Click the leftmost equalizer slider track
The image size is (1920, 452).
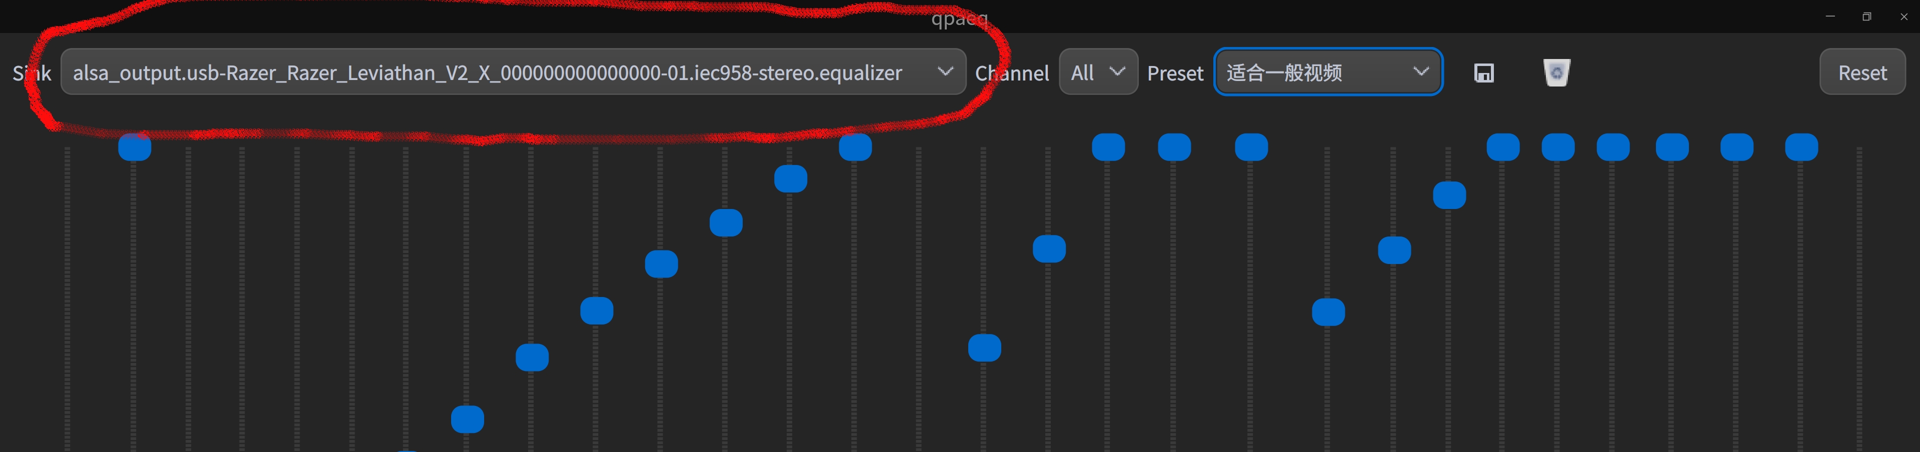click(x=67, y=298)
